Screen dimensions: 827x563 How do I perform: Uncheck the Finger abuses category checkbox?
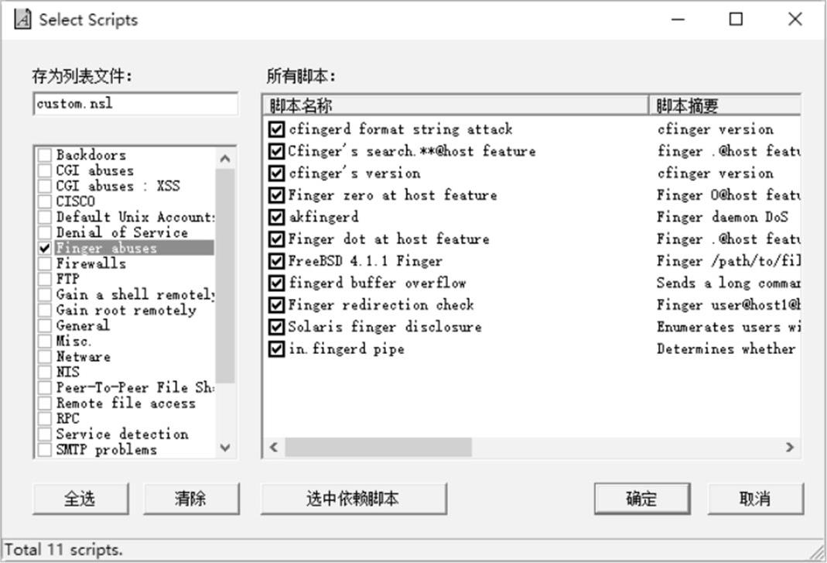pos(45,249)
